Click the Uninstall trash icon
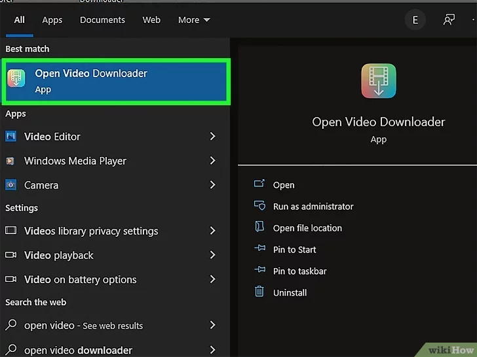The width and height of the screenshot is (477, 357). click(259, 292)
